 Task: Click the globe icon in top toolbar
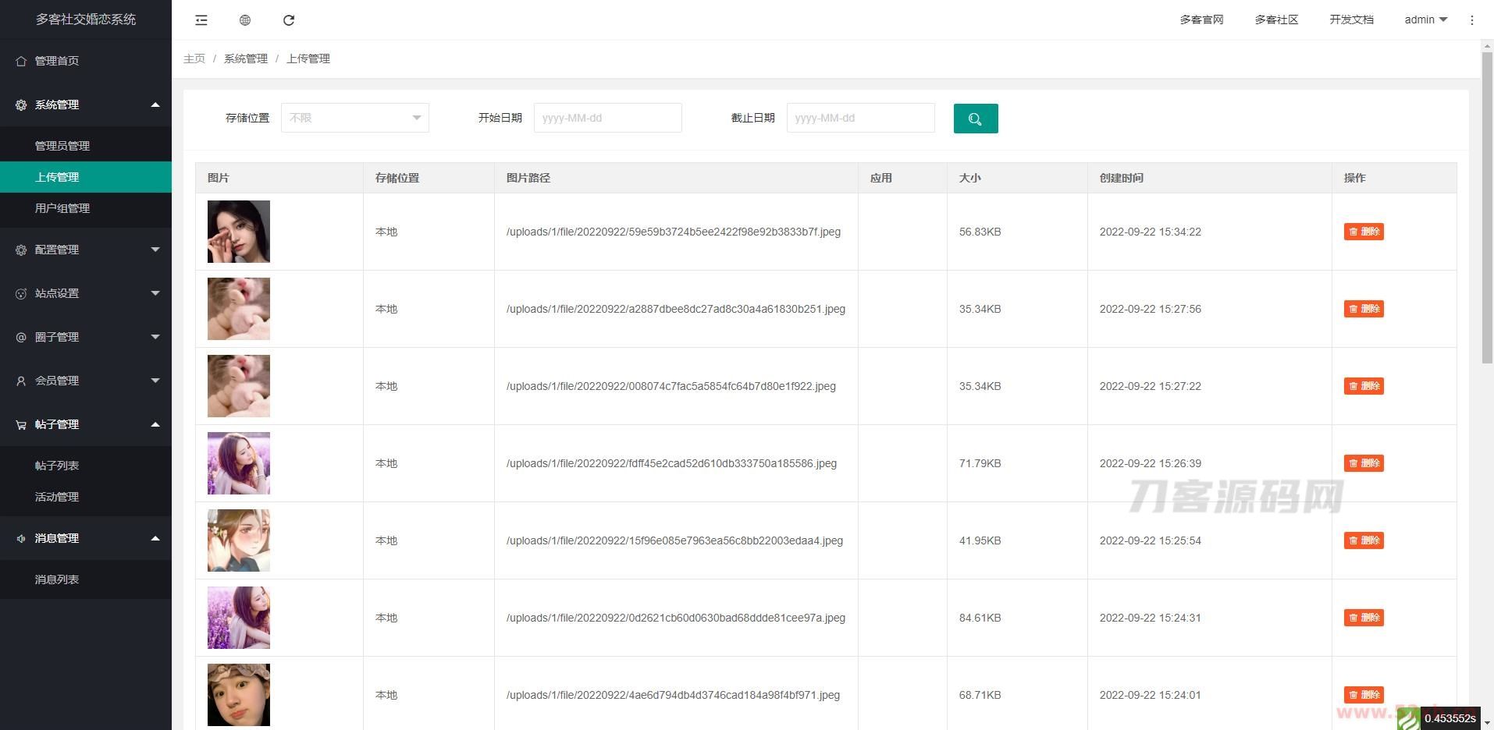pyautogui.click(x=245, y=20)
